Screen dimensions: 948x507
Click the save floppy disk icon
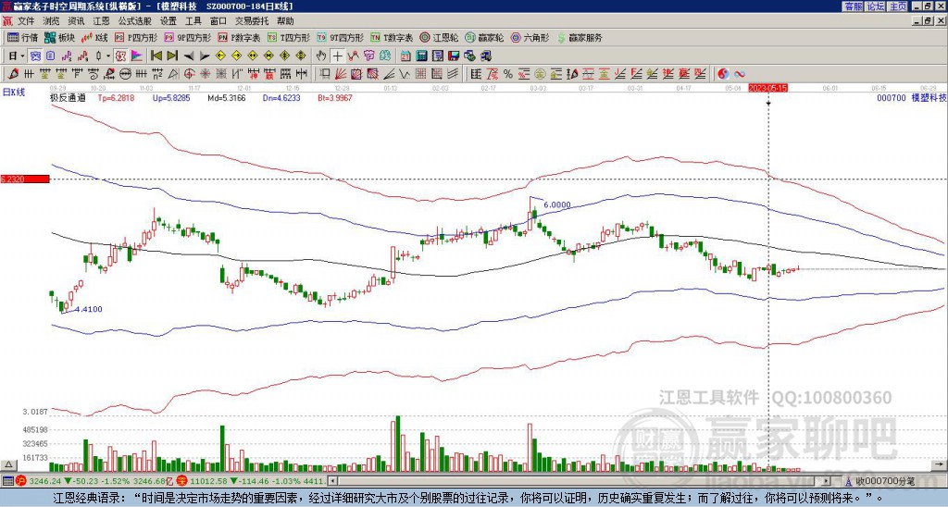click(x=454, y=56)
